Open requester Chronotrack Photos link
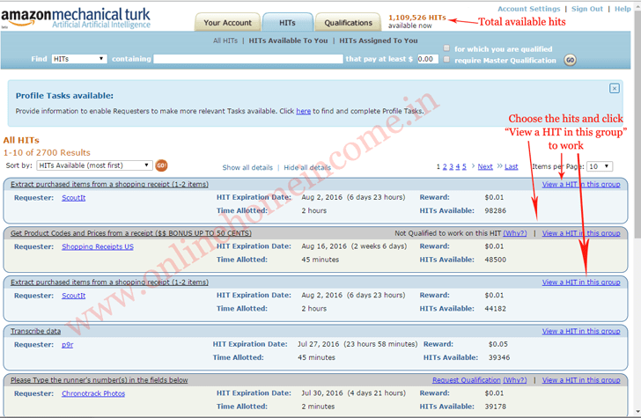This screenshot has width=641, height=418. point(93,393)
